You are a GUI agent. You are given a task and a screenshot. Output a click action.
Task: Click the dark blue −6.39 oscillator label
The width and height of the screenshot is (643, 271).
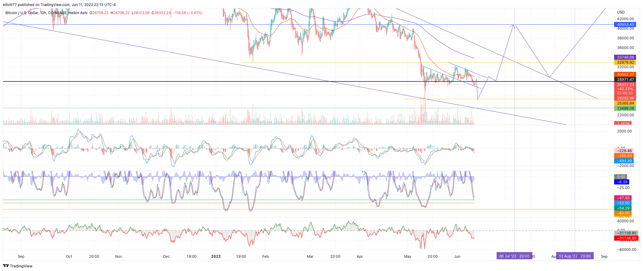pyautogui.click(x=621, y=182)
